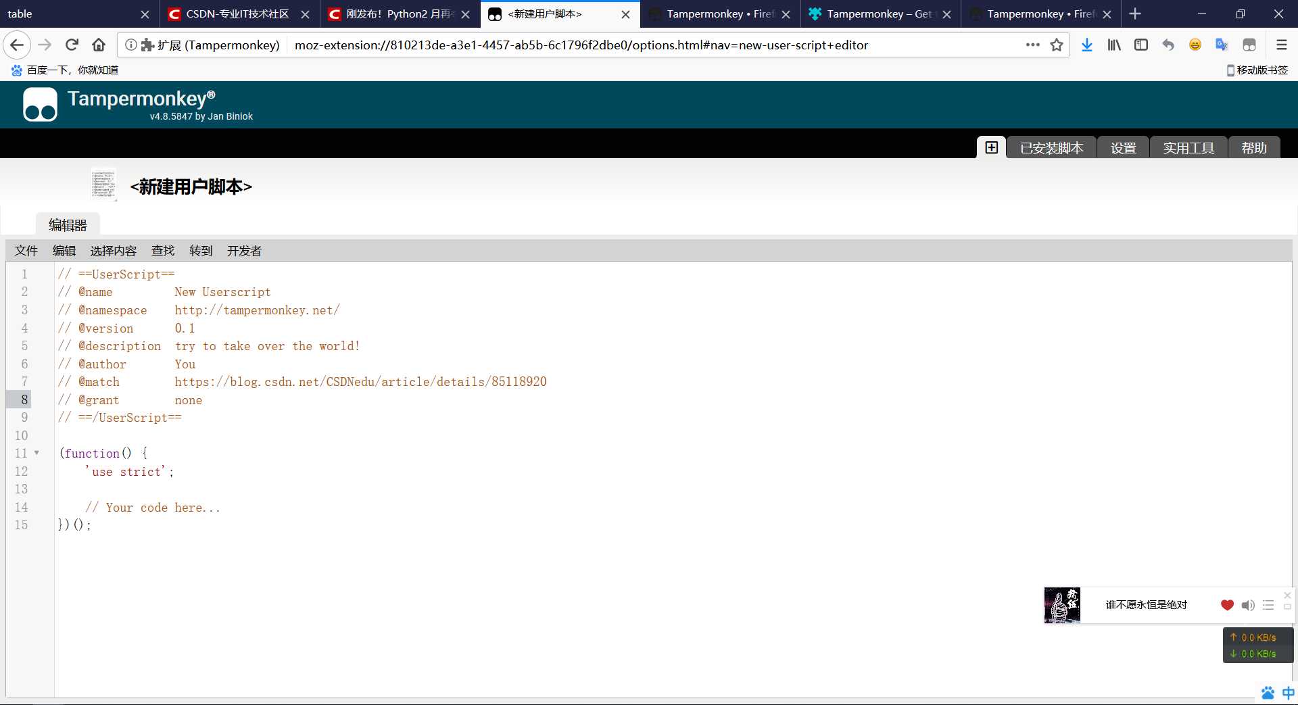Image resolution: width=1298 pixels, height=705 pixels.
Task: Open the 编辑 menu
Action: pyautogui.click(x=64, y=251)
